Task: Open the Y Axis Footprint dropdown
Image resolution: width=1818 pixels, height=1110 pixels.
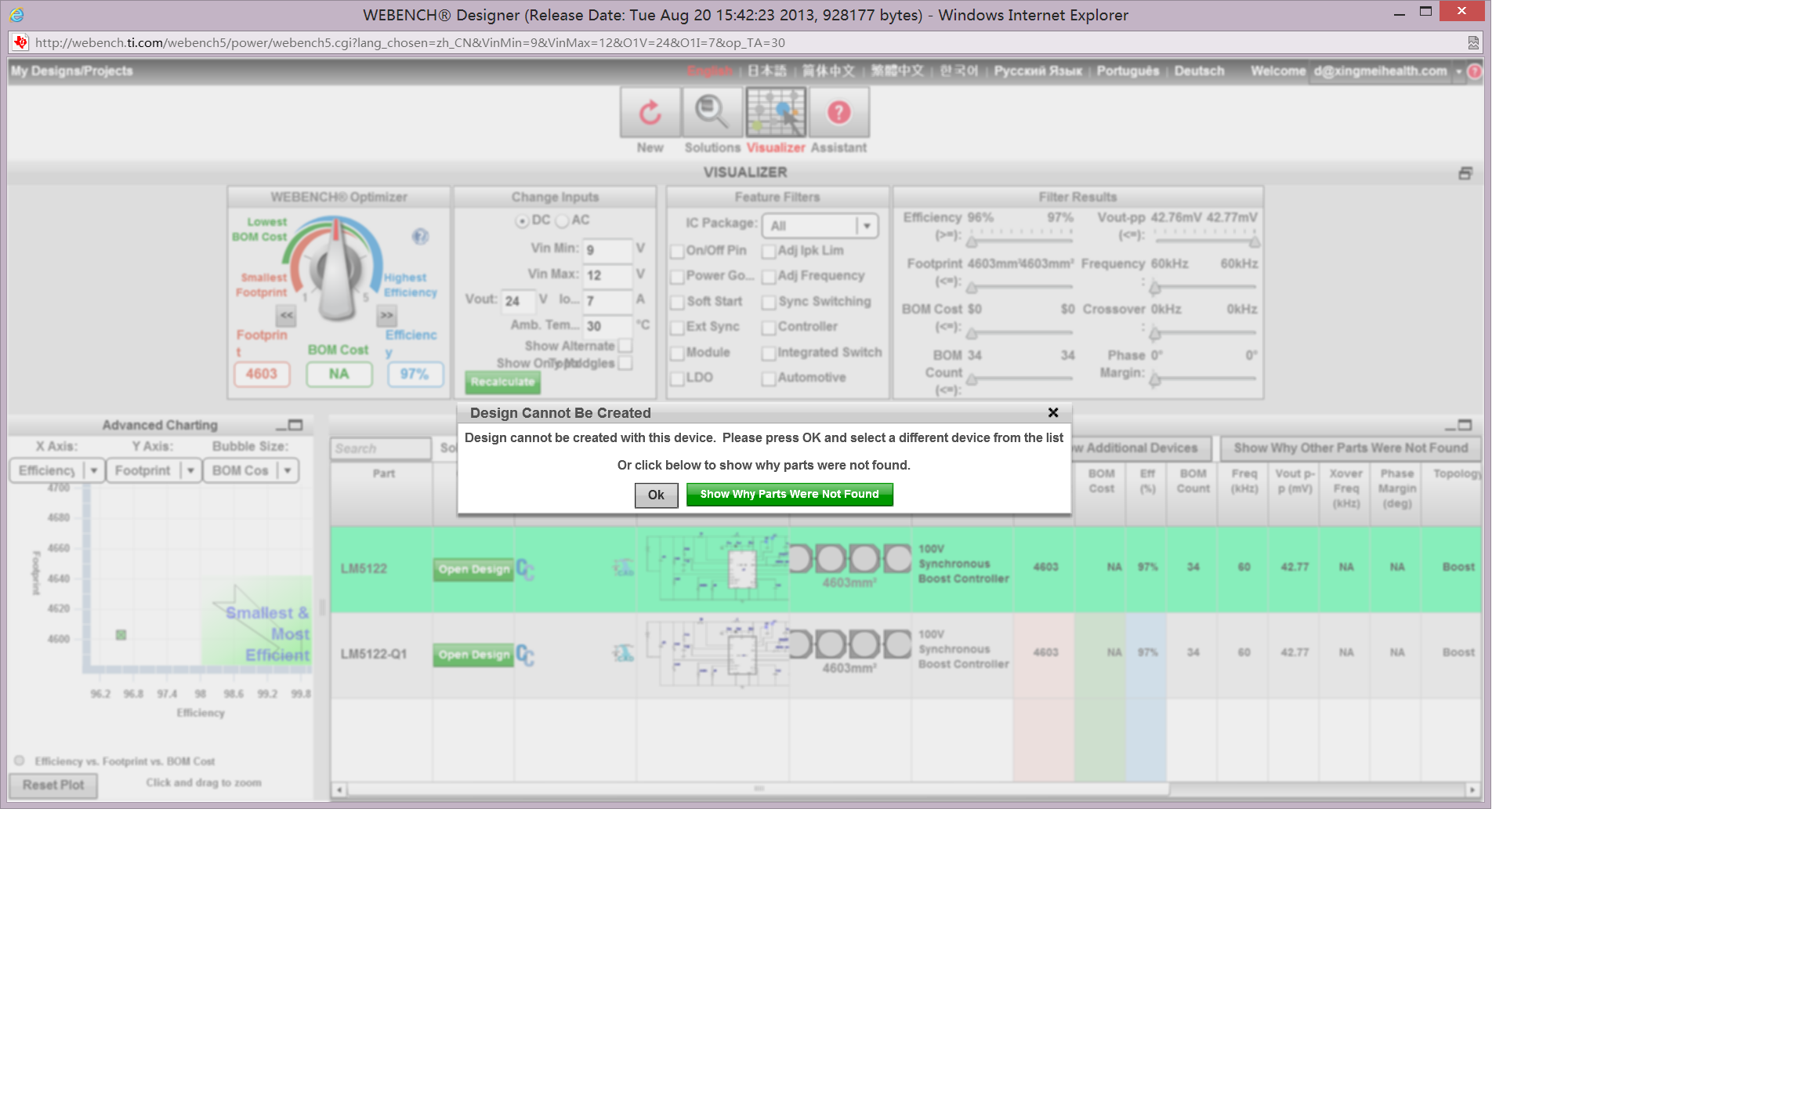Action: click(x=153, y=470)
